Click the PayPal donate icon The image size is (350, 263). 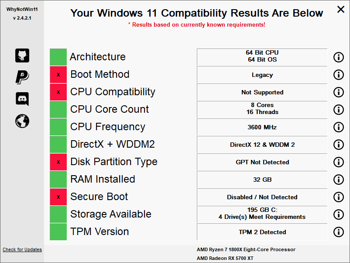pos(22,77)
